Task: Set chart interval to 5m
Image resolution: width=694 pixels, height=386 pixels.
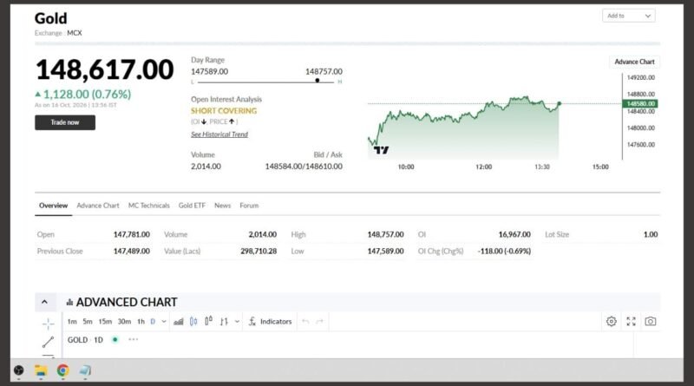Action: tap(88, 321)
